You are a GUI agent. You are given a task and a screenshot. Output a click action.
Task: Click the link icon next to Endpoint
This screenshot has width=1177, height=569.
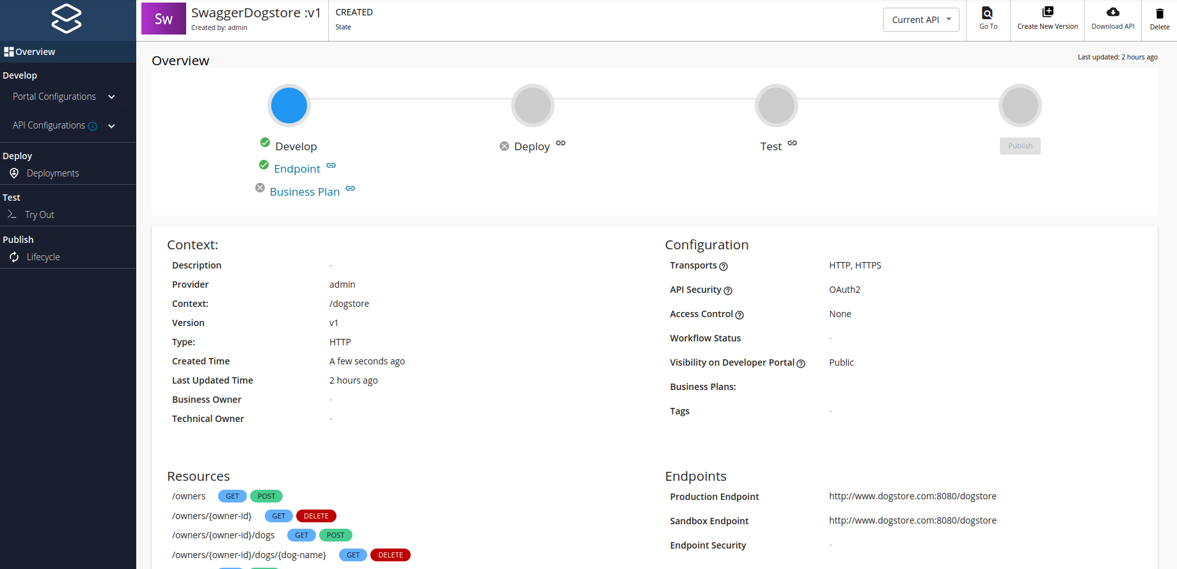click(331, 166)
